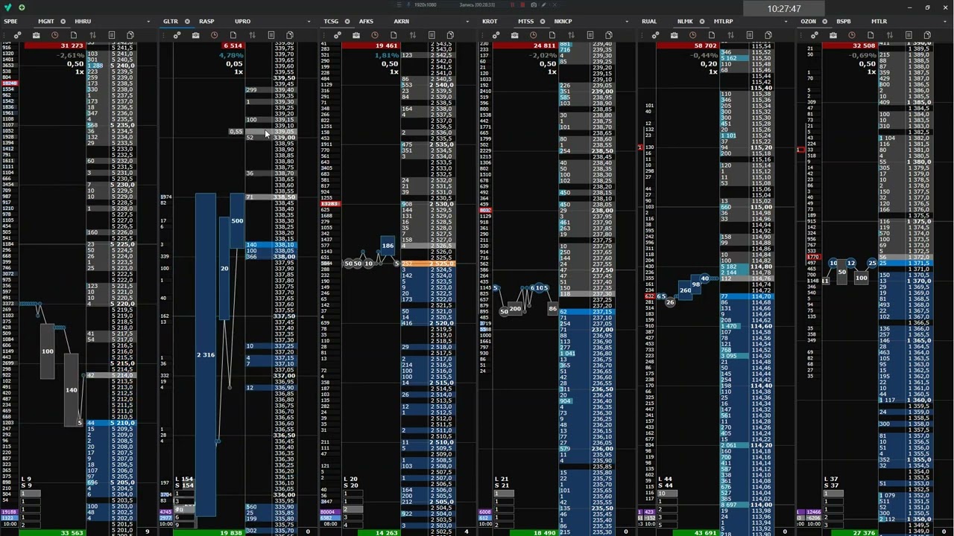The image size is (954, 536).
Task: Click blank document icon in MTSS panel
Action: [x=552, y=35]
